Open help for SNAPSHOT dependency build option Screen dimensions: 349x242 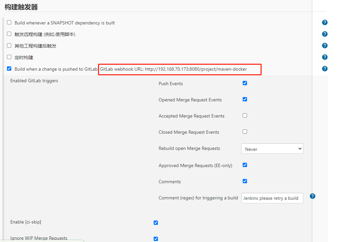(325, 22)
